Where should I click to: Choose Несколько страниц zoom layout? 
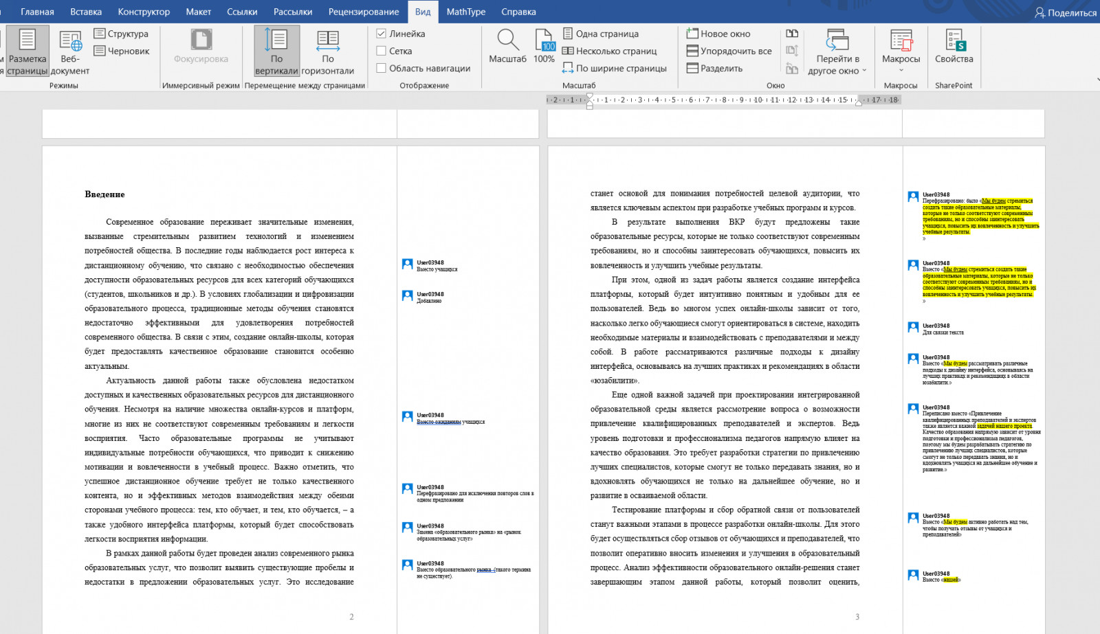[609, 51]
